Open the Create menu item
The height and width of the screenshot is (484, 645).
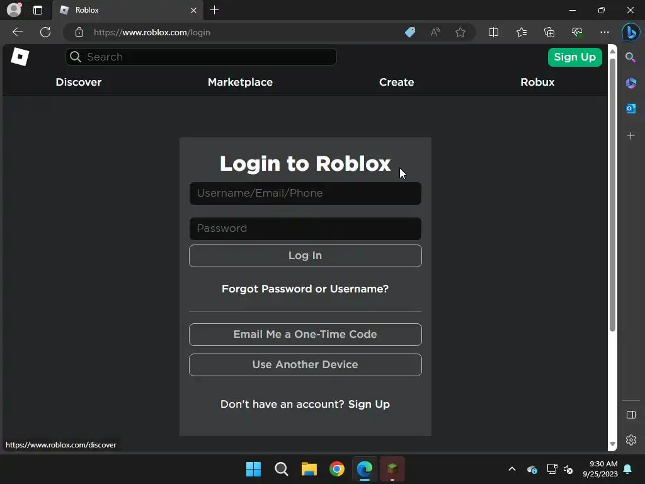[x=397, y=83]
